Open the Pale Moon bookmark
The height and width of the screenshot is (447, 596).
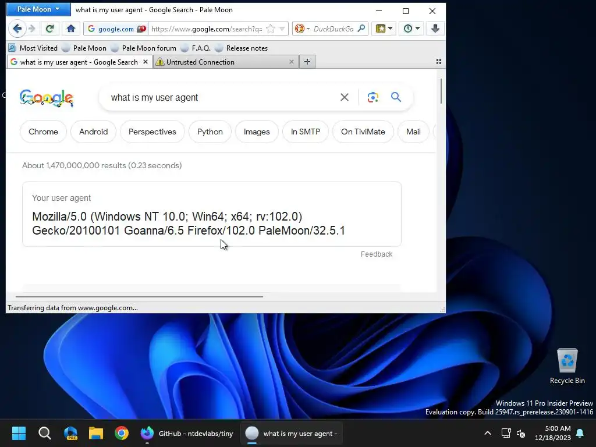(x=84, y=48)
